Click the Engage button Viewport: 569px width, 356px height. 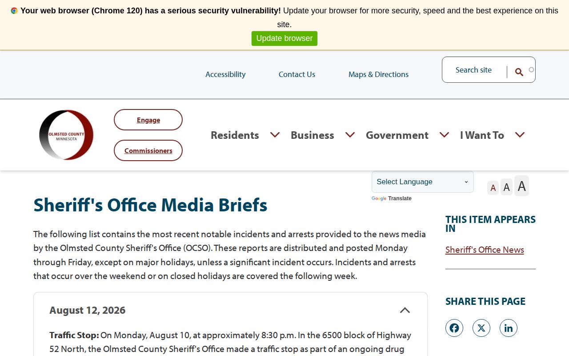pos(148,120)
